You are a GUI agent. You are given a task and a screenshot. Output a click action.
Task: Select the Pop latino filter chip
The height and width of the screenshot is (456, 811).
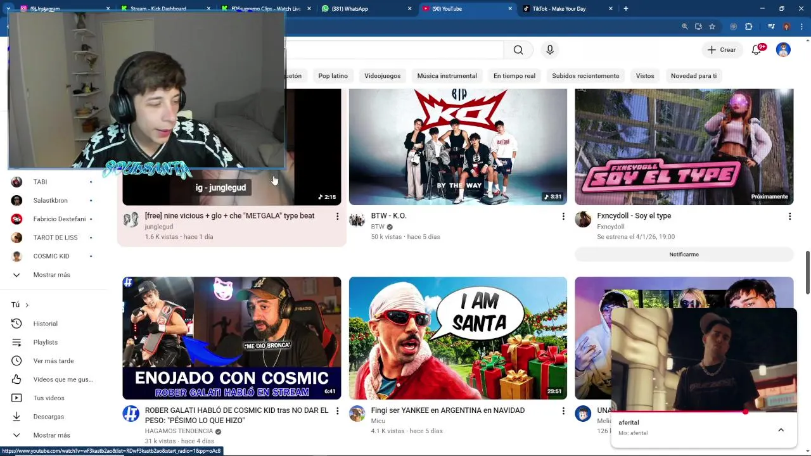[333, 76]
